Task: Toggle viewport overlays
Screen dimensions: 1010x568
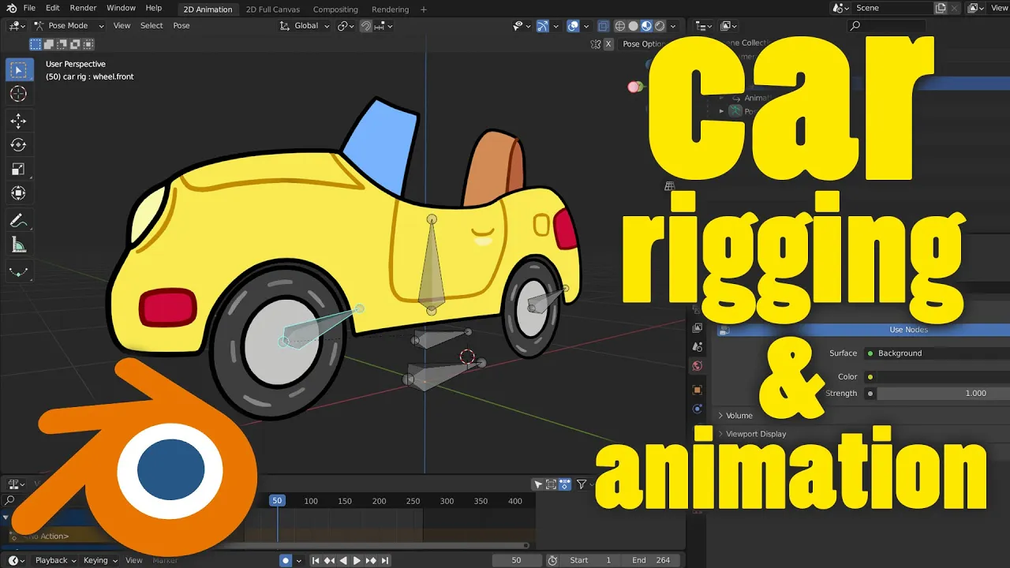Action: pyautogui.click(x=574, y=25)
